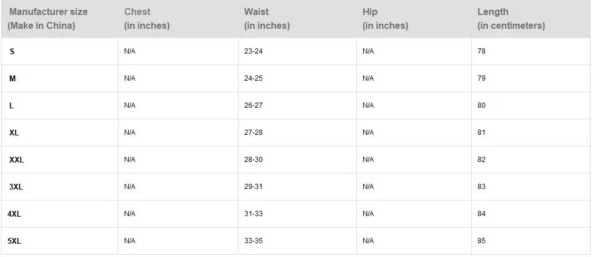Viewport: 593px width, 257px height.
Task: Click the size M row label
Action: [x=13, y=78]
